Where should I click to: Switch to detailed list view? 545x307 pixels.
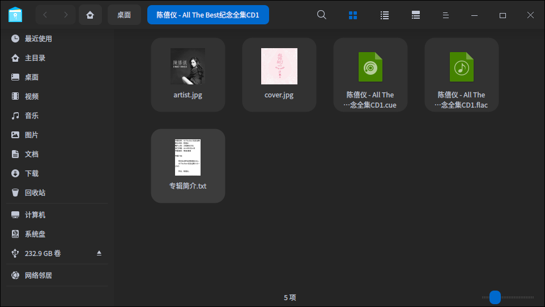(416, 15)
